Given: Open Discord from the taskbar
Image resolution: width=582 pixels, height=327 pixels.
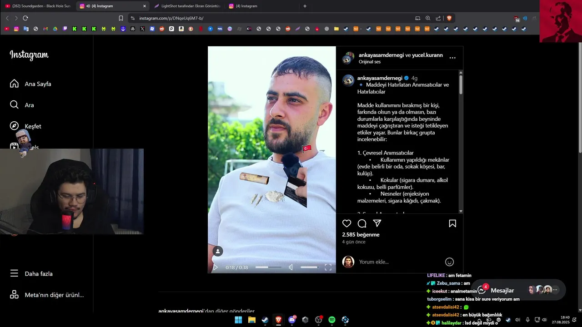Looking at the screenshot, I should [292, 320].
